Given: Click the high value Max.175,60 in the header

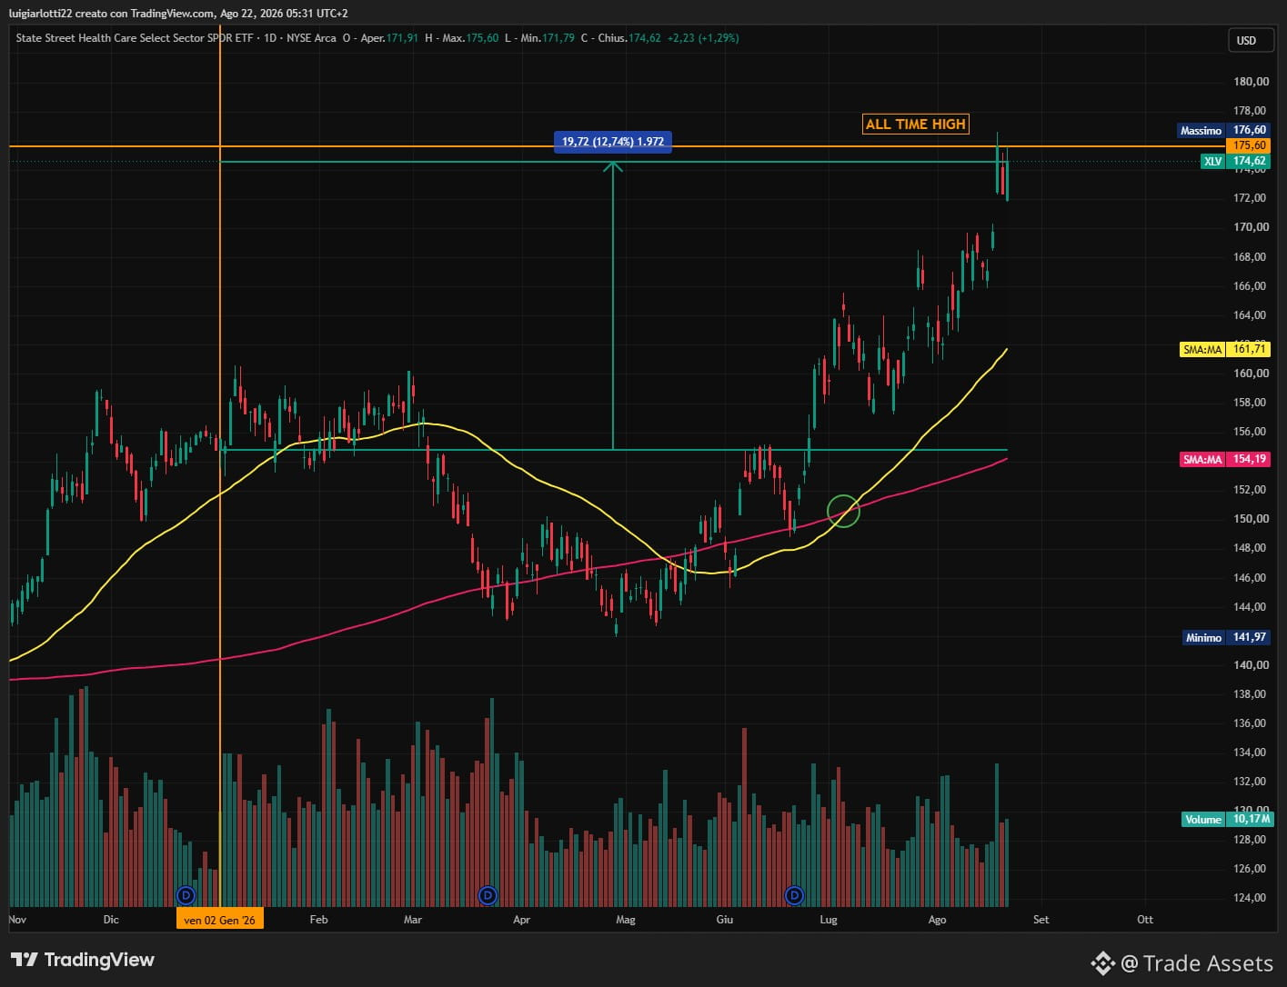Looking at the screenshot, I should coord(470,38).
